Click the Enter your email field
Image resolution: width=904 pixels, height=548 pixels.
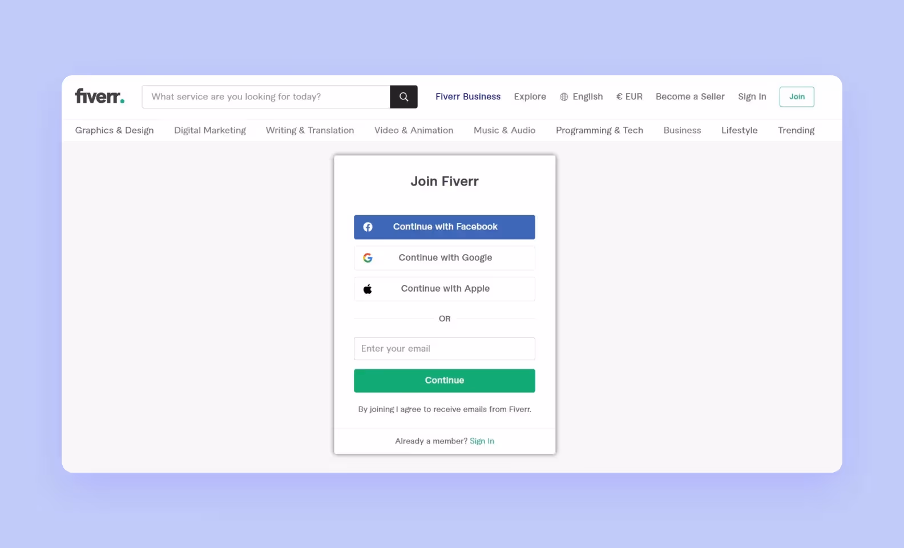point(445,349)
